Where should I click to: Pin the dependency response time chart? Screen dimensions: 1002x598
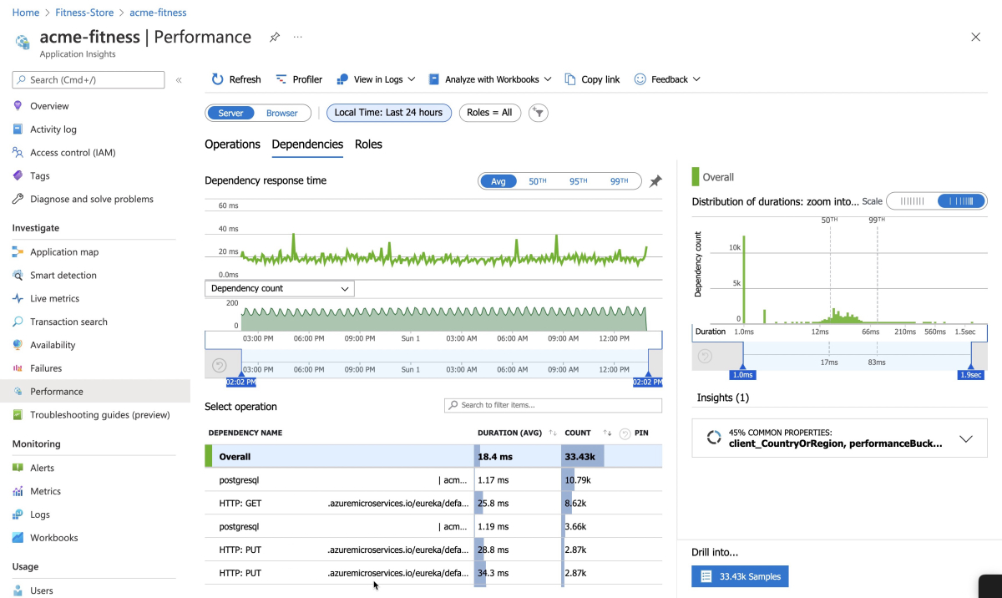(x=655, y=181)
